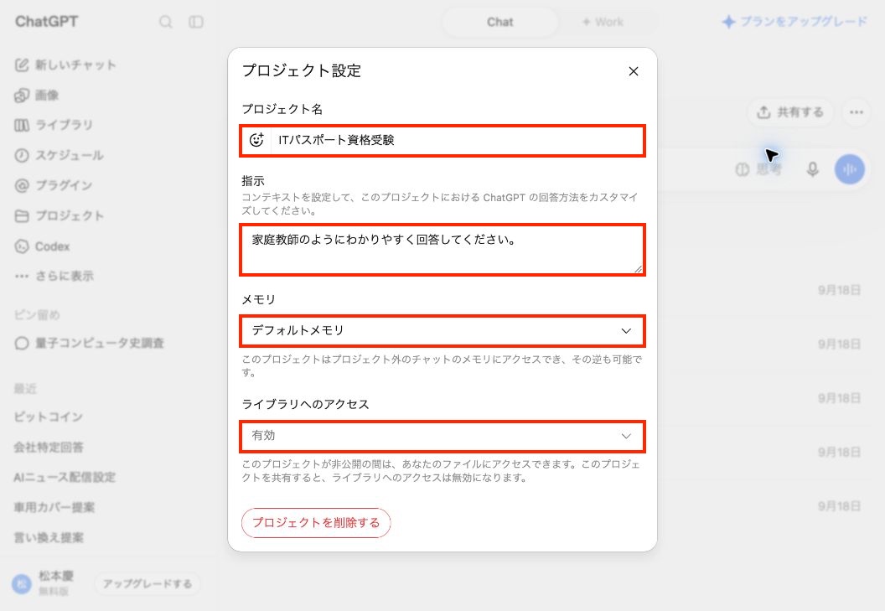Screen dimensions: 885x611
Task: Focus the 指示 instructions text area
Action: [442, 250]
